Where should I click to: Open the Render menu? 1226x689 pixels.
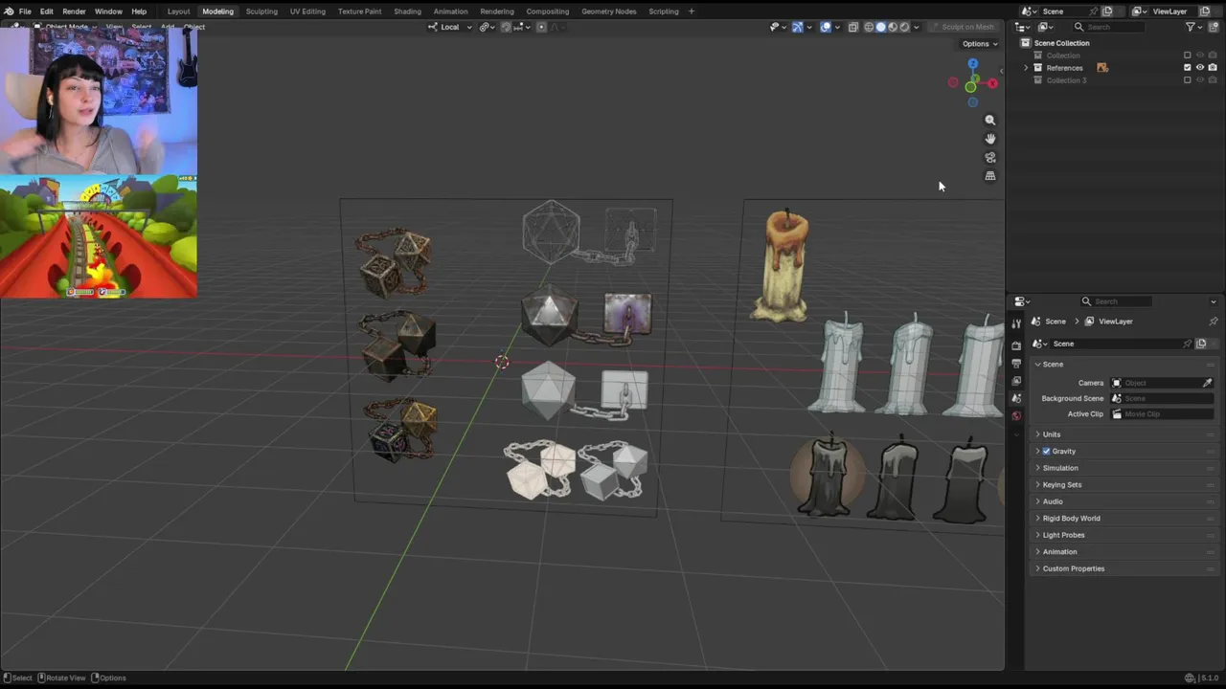[74, 11]
